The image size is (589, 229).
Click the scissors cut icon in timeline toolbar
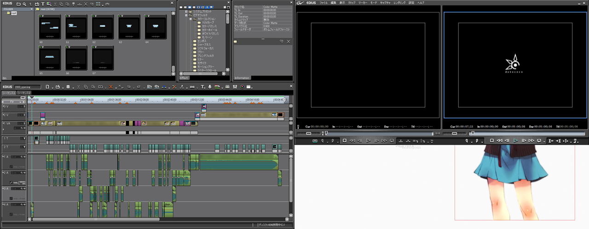coord(78,87)
